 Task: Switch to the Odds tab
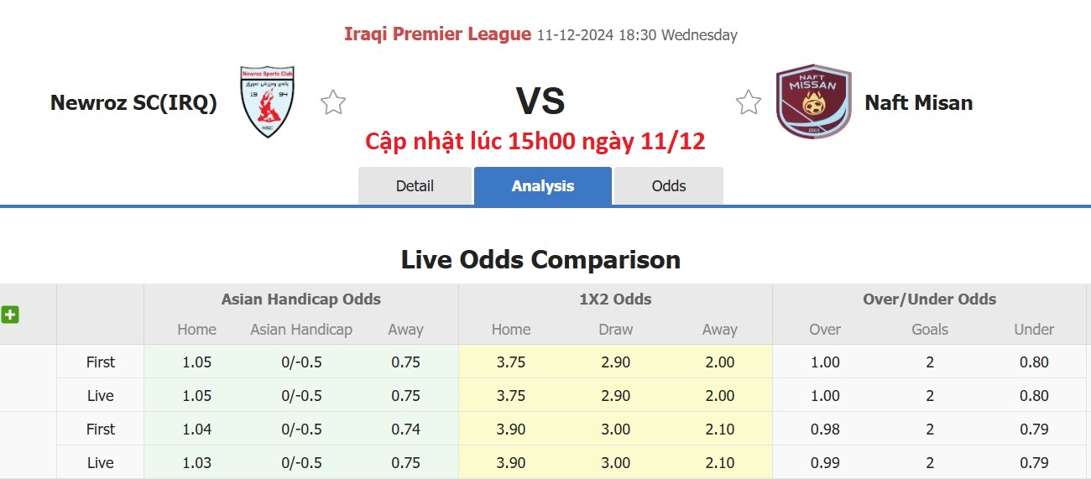pos(668,186)
